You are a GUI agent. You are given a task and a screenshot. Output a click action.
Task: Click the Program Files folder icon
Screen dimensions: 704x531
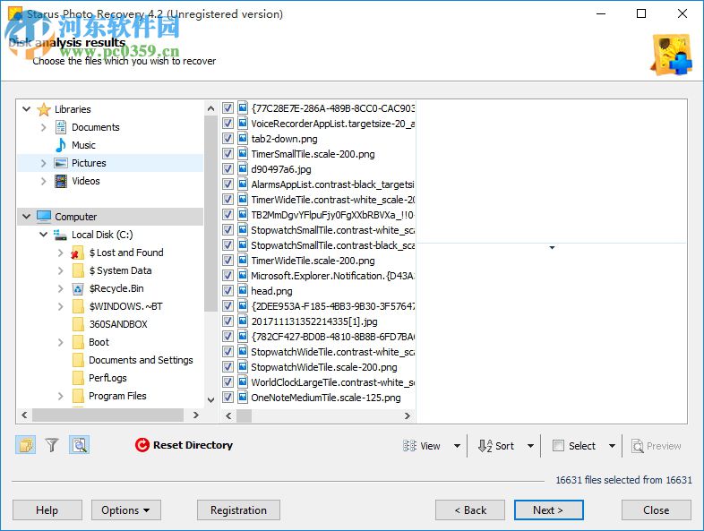click(78, 396)
